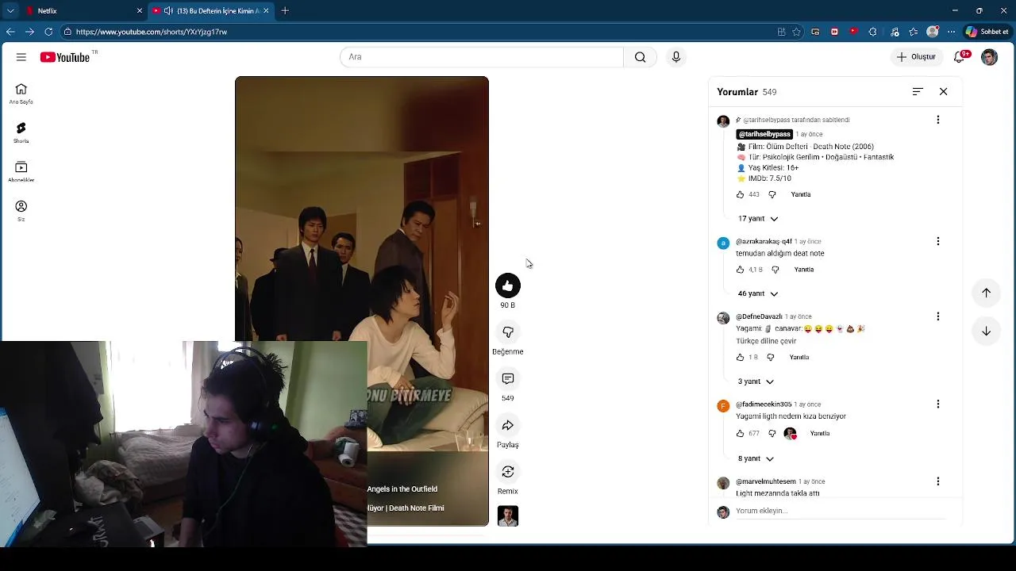Reply (Yanıtla) to the @fadimecekin305 comment
The image size is (1016, 571).
pos(820,434)
